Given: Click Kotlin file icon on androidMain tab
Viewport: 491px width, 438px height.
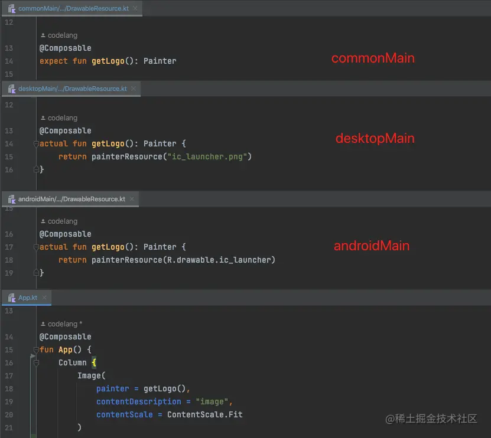Looking at the screenshot, I should (x=12, y=199).
